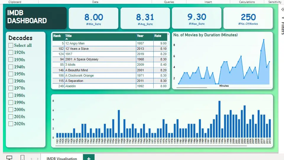Tick the 1970s decade checkbox

pos(11,88)
